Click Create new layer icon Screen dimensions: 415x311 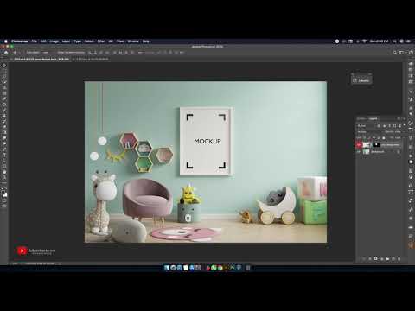(x=393, y=259)
